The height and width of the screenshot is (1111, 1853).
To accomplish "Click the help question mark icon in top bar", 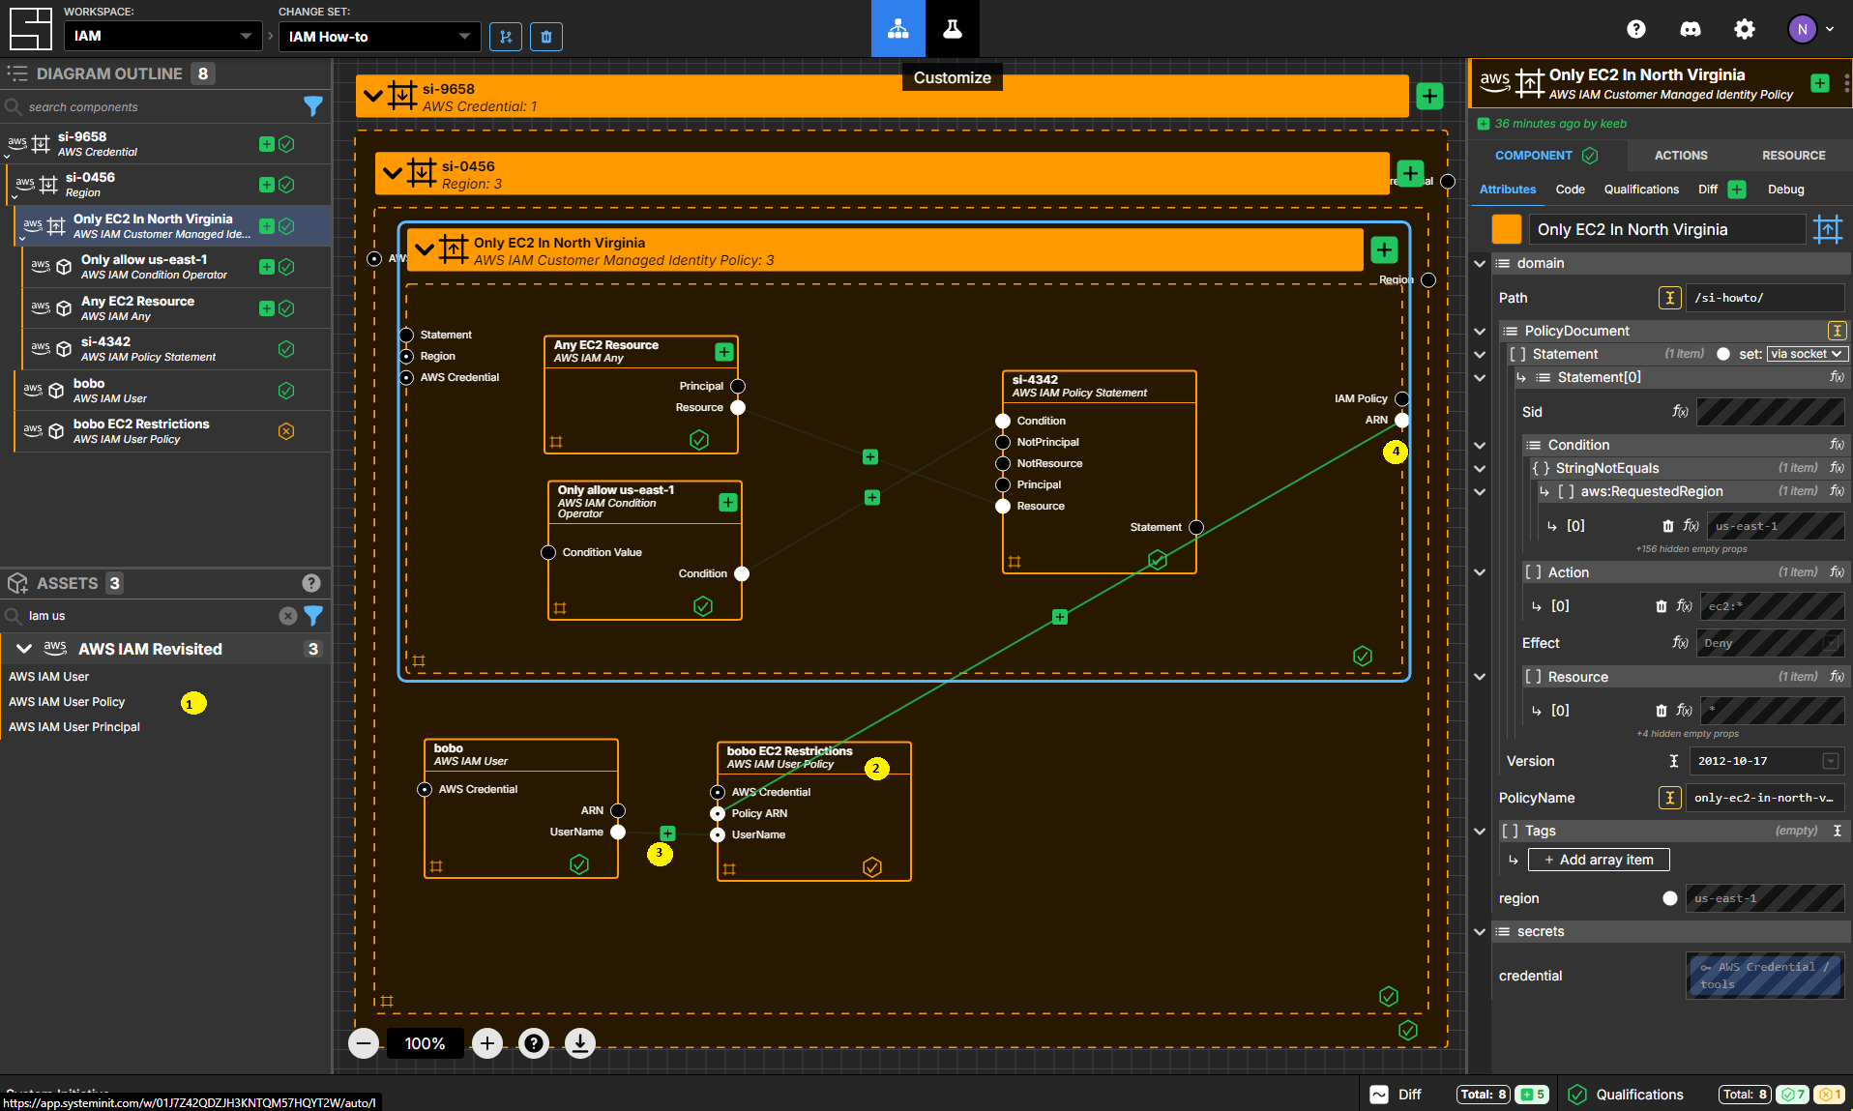I will [x=1635, y=29].
